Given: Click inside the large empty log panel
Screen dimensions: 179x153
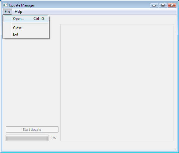Looking at the screenshot, I should pos(117,82).
